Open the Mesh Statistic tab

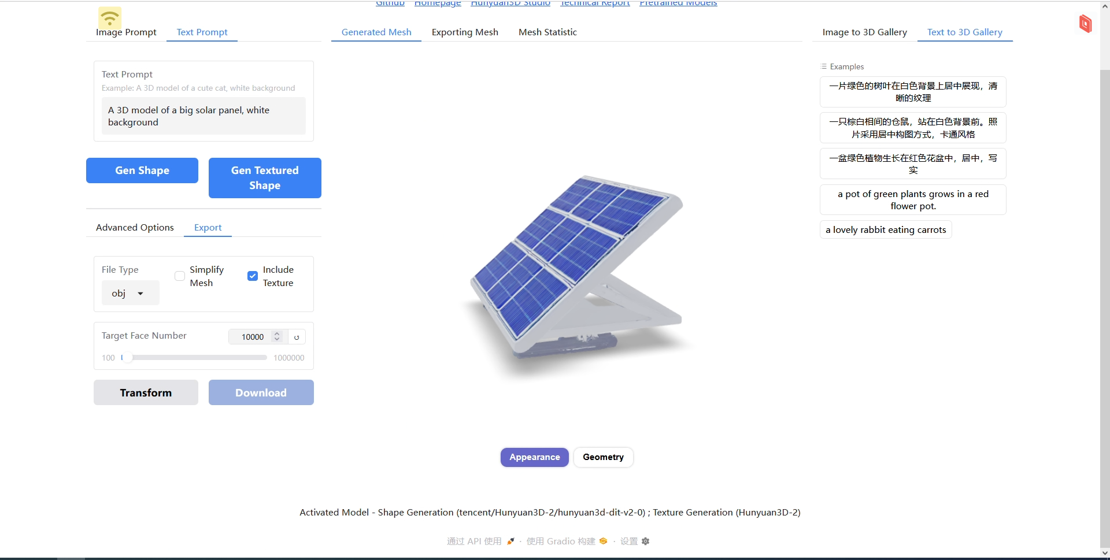(547, 32)
